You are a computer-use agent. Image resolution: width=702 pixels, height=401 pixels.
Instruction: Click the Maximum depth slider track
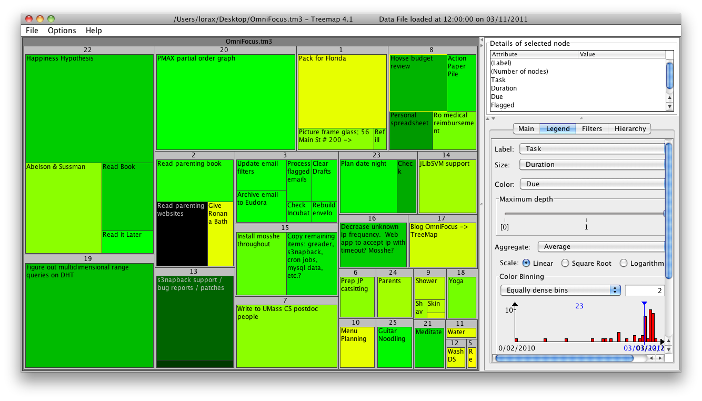(x=584, y=213)
